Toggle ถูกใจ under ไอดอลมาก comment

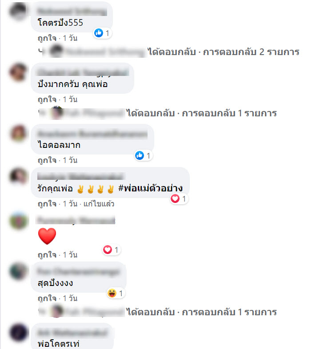[x=47, y=160]
